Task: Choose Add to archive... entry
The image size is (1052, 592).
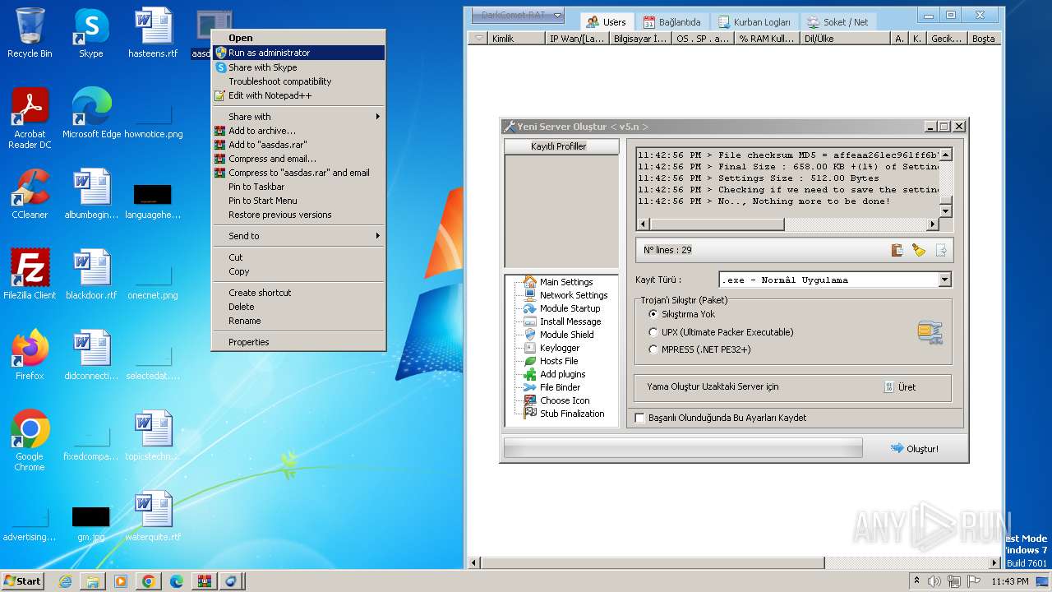Action: click(299, 131)
